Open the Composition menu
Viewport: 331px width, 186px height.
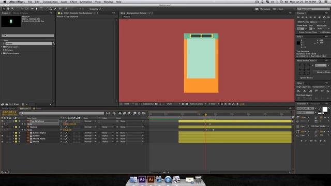[x=50, y=2]
